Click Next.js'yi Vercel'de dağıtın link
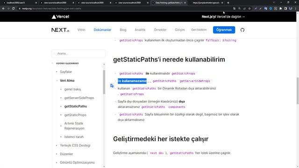The image size is (299, 168). click(x=223, y=17)
